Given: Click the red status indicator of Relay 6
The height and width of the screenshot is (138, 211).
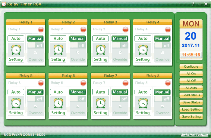Looking at the screenshot, I should (x=83, y=83).
